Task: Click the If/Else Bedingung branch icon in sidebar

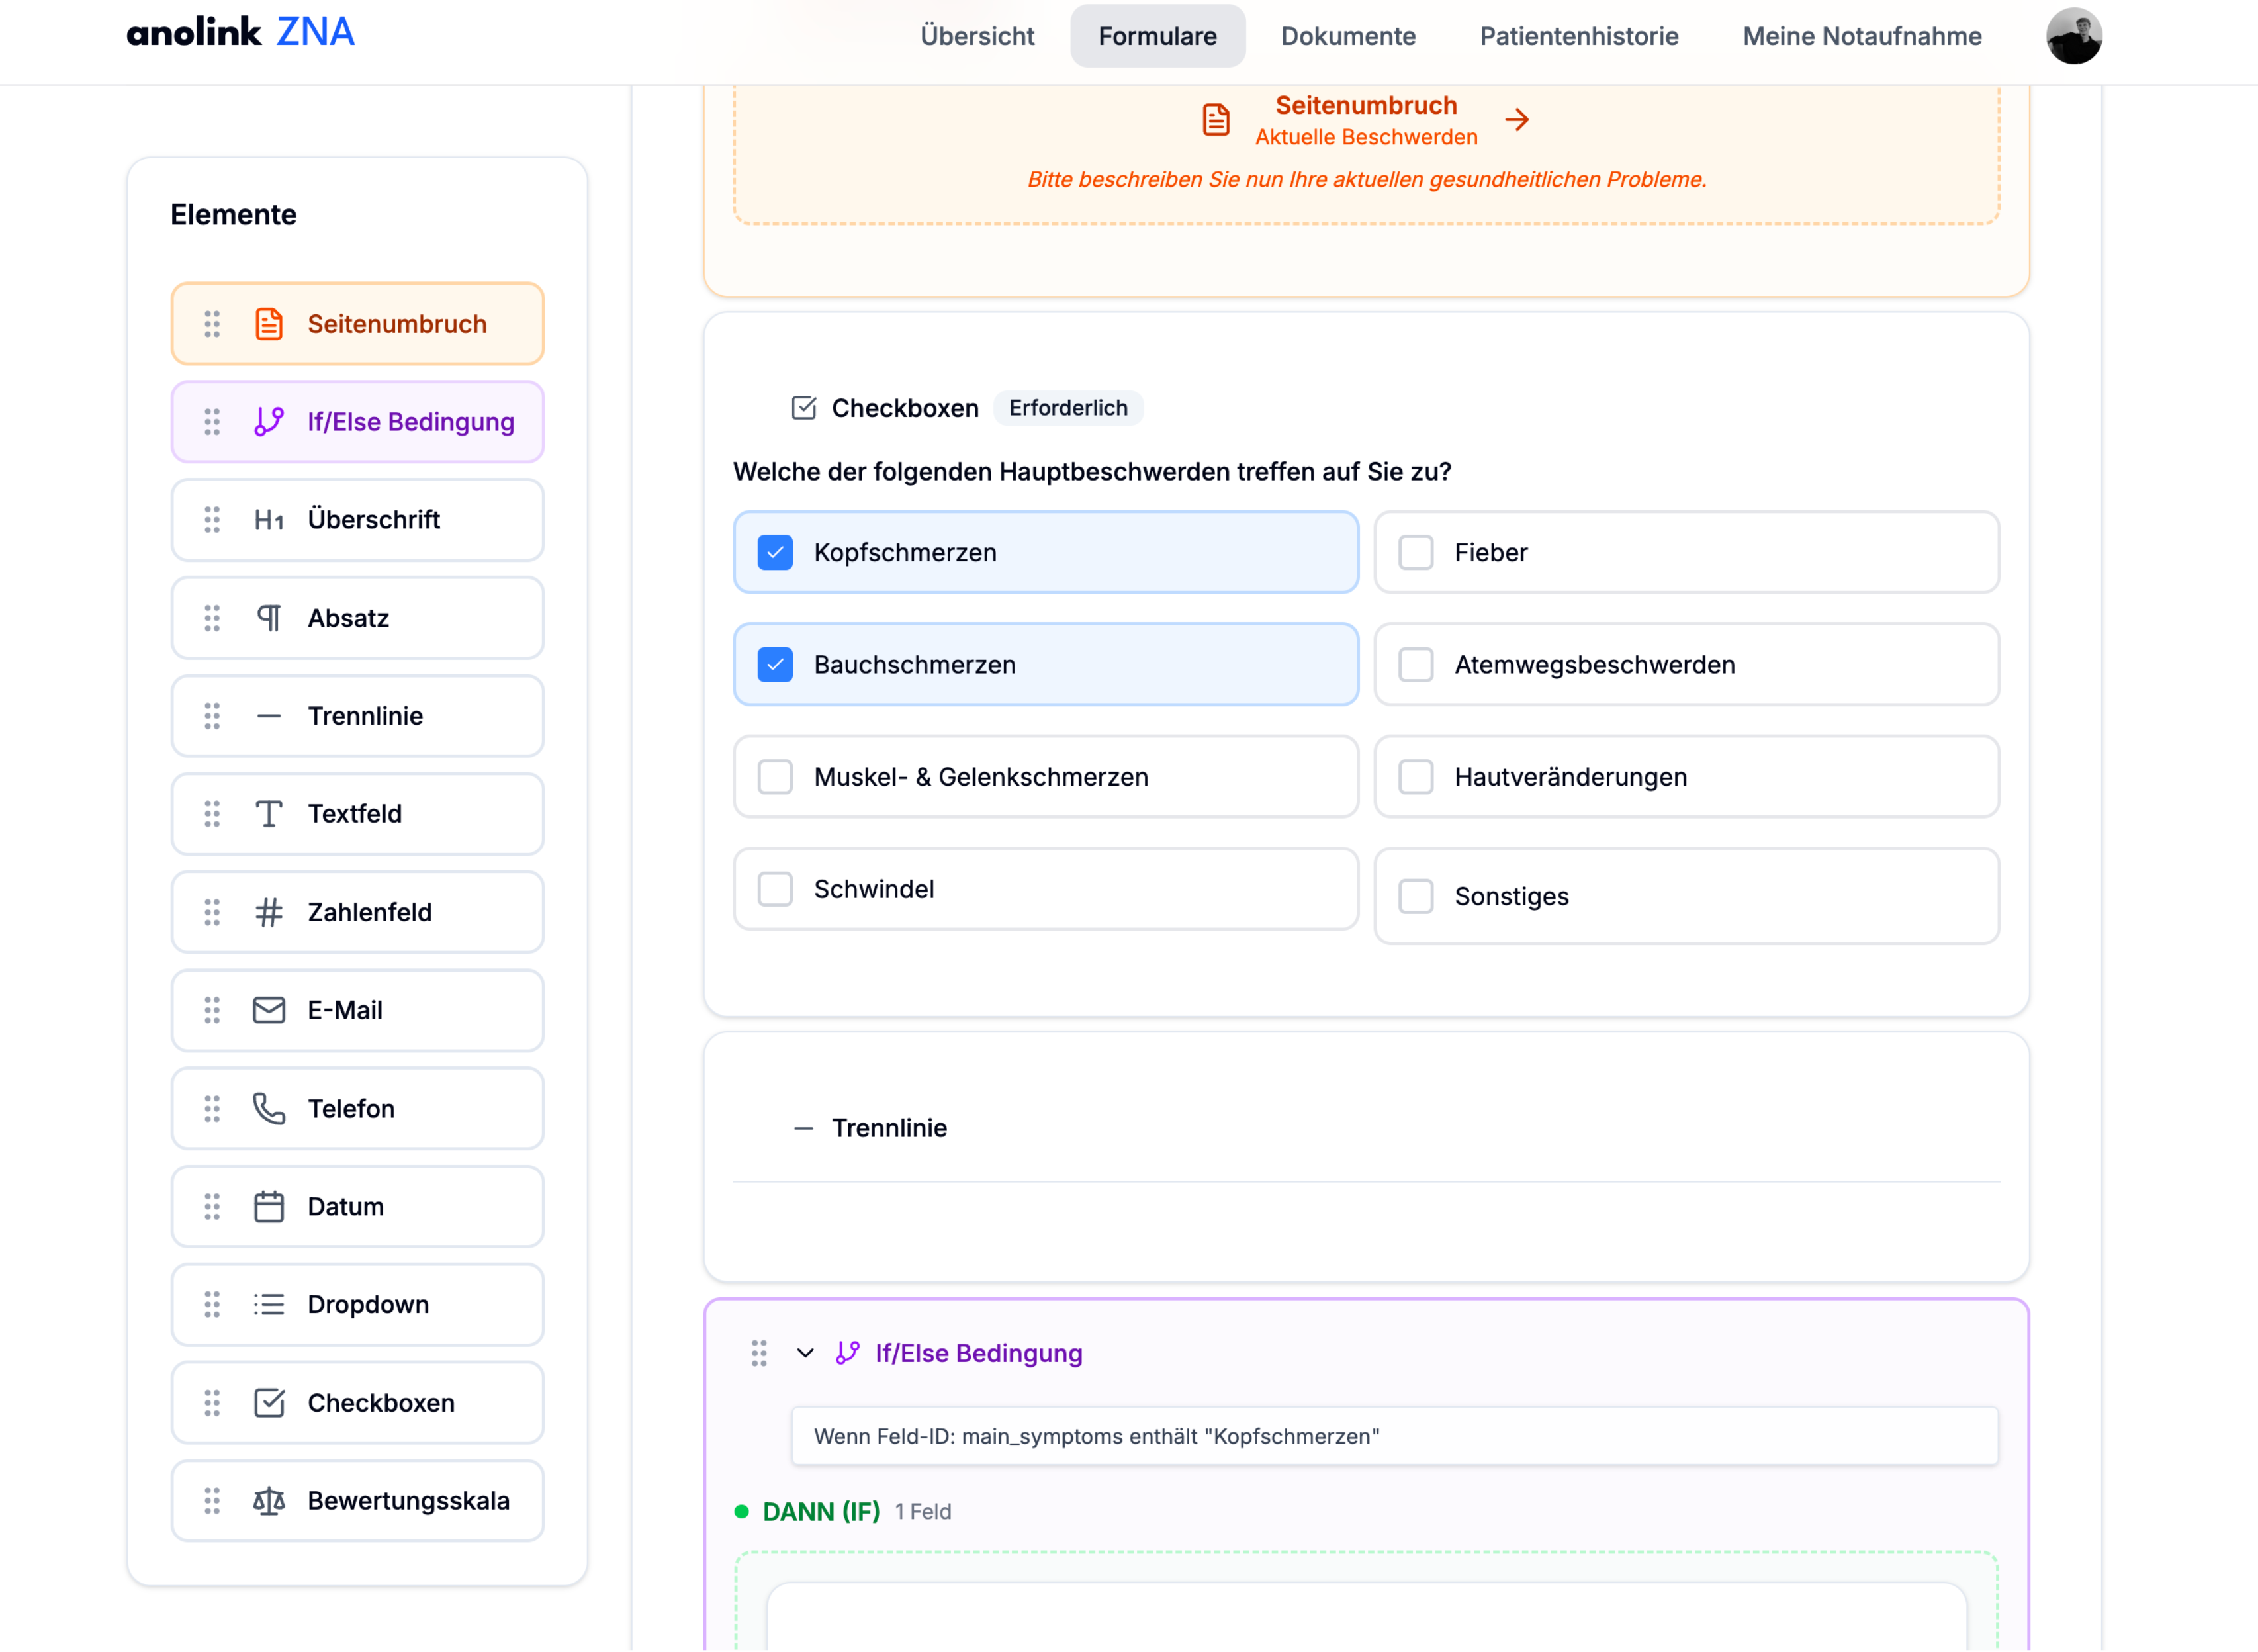Action: click(x=268, y=422)
